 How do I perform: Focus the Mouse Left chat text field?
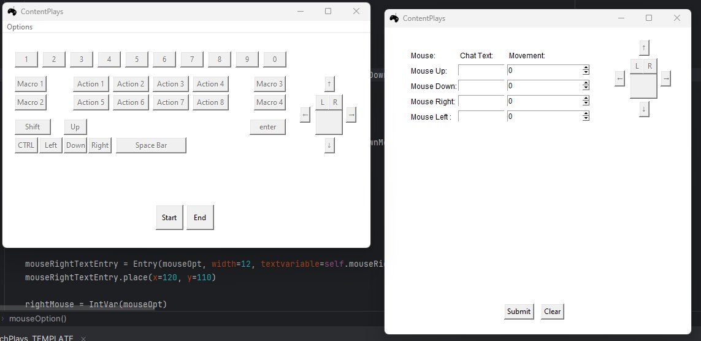(x=481, y=116)
